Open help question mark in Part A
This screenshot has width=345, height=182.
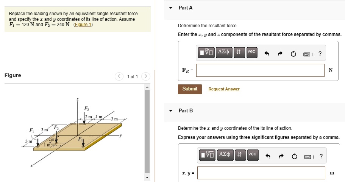(320, 54)
